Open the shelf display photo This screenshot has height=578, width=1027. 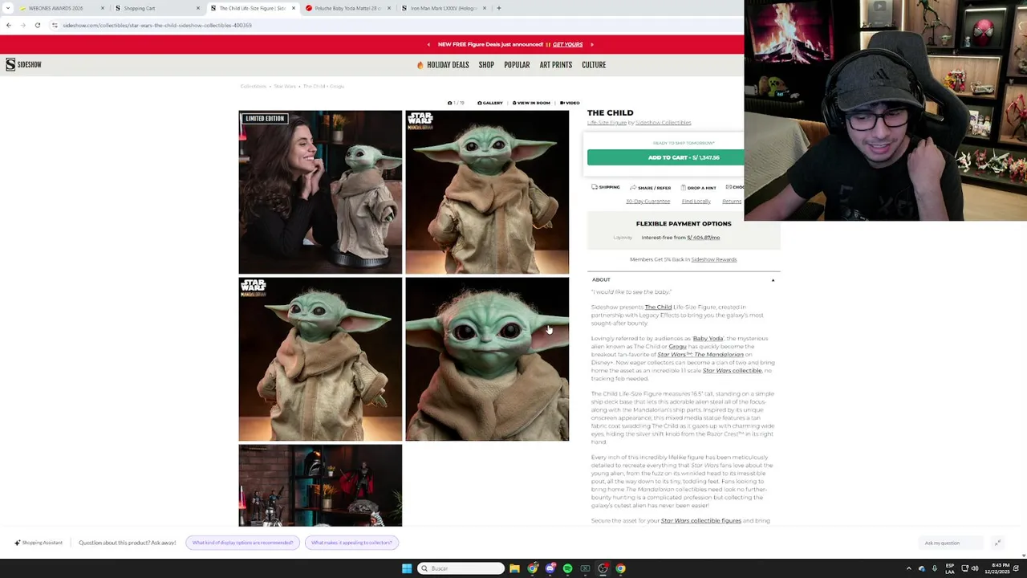click(320, 485)
